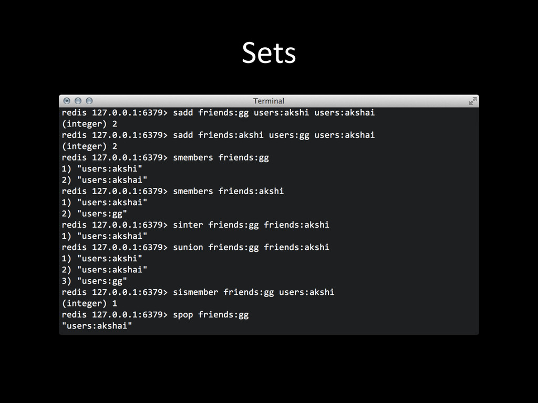Click the red close window button

(x=67, y=101)
